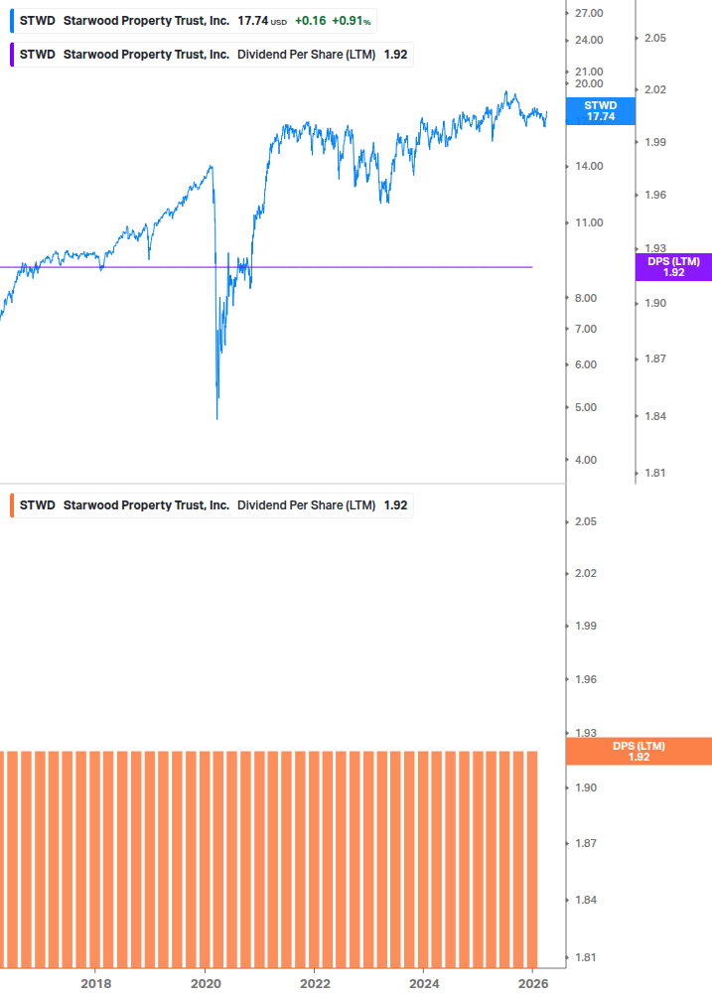Click the orange color bar in lower legend

click(12, 505)
